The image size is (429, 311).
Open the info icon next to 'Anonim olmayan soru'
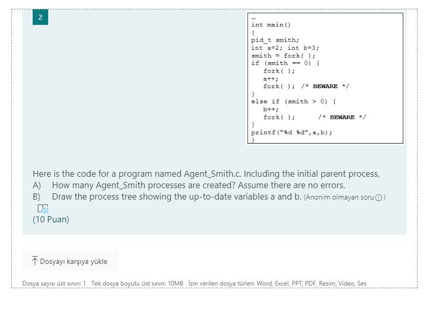[x=380, y=197]
